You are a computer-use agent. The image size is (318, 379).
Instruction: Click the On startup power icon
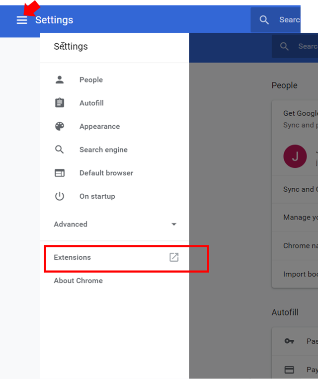[60, 196]
